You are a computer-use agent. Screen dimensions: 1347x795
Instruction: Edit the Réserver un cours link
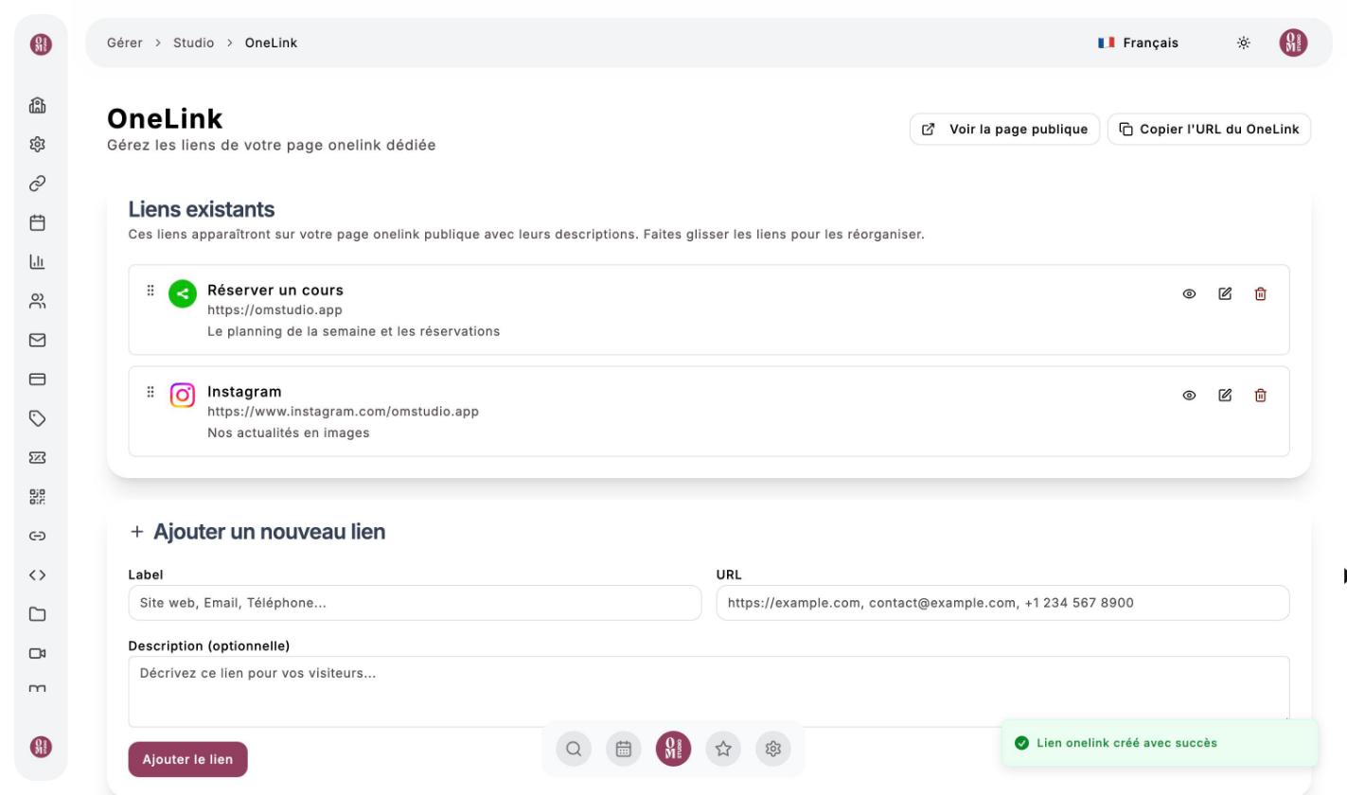pyautogui.click(x=1225, y=294)
